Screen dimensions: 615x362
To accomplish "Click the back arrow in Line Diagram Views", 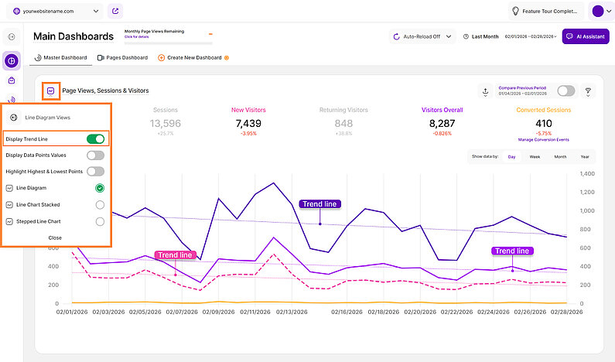I will tap(13, 118).
